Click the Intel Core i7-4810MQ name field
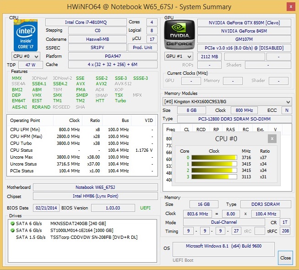The width and height of the screenshot is (299, 270). point(86,22)
